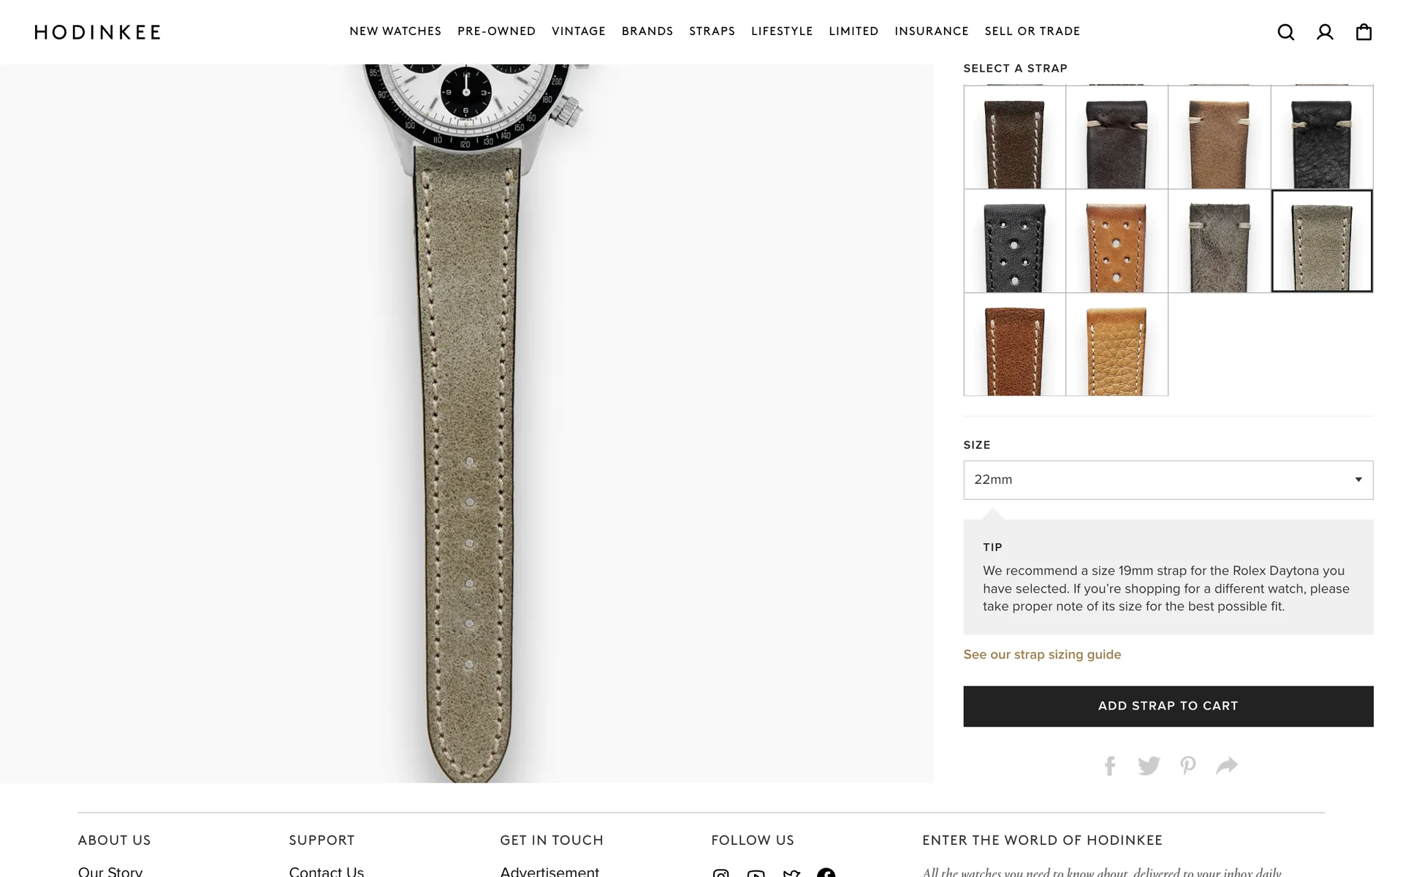Choose the dark brown stitched strap swatch

click(1014, 137)
